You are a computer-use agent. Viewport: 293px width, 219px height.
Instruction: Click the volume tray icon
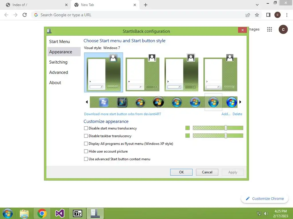click(x=266, y=213)
